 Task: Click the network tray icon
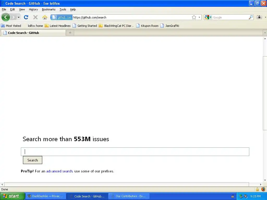(241, 196)
